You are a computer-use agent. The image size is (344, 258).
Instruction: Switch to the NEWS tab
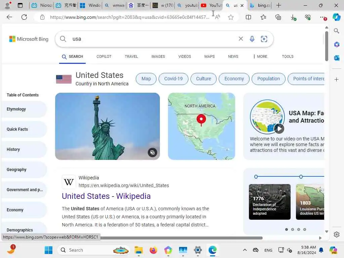233,56
